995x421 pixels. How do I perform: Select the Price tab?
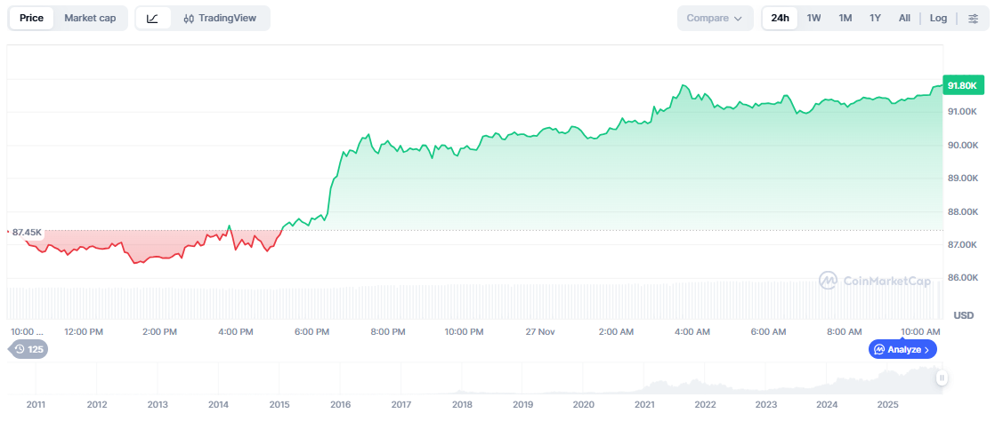pos(32,19)
